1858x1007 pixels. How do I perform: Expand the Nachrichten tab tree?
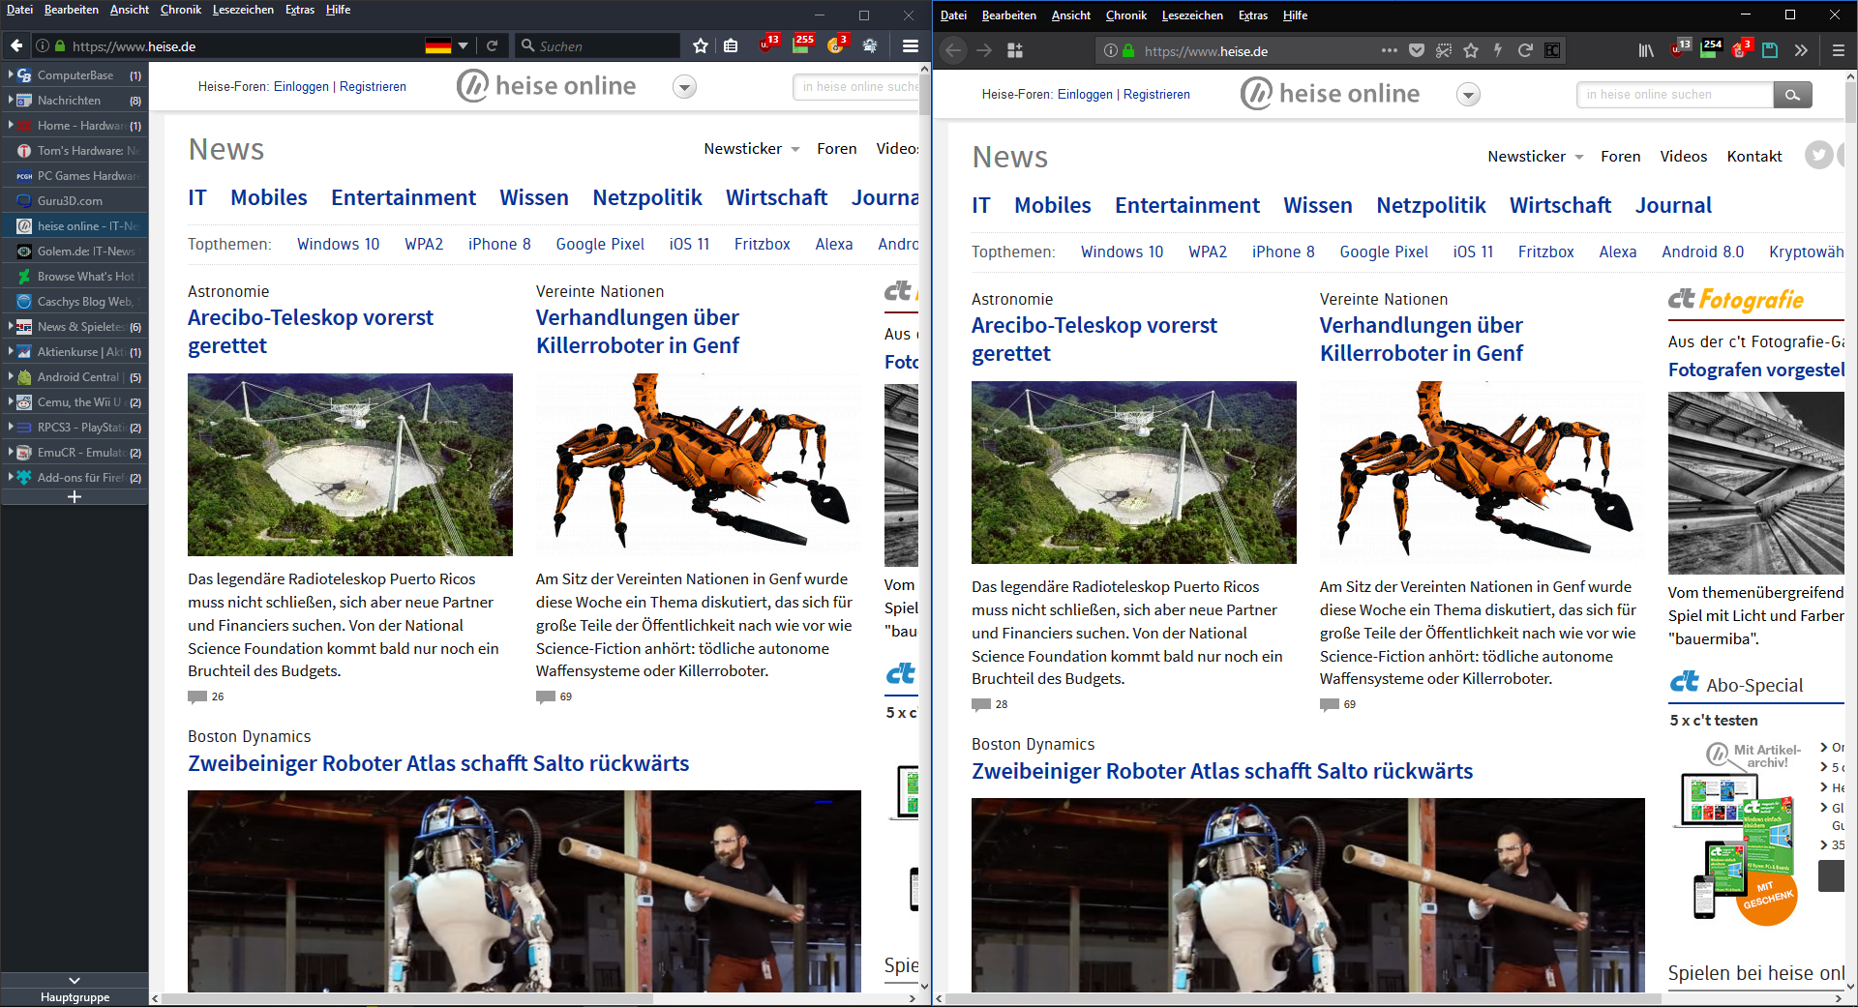coord(10,100)
